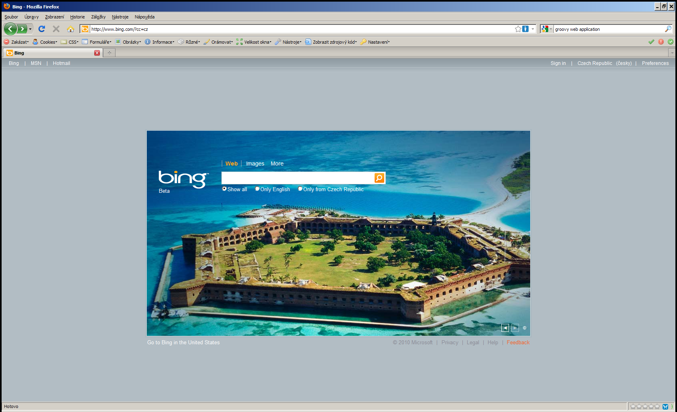Switch to the Images search tab

point(255,164)
